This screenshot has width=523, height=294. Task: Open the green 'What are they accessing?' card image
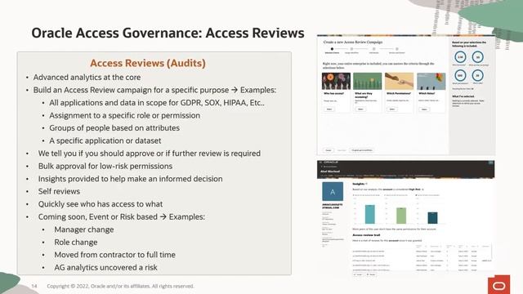367,81
